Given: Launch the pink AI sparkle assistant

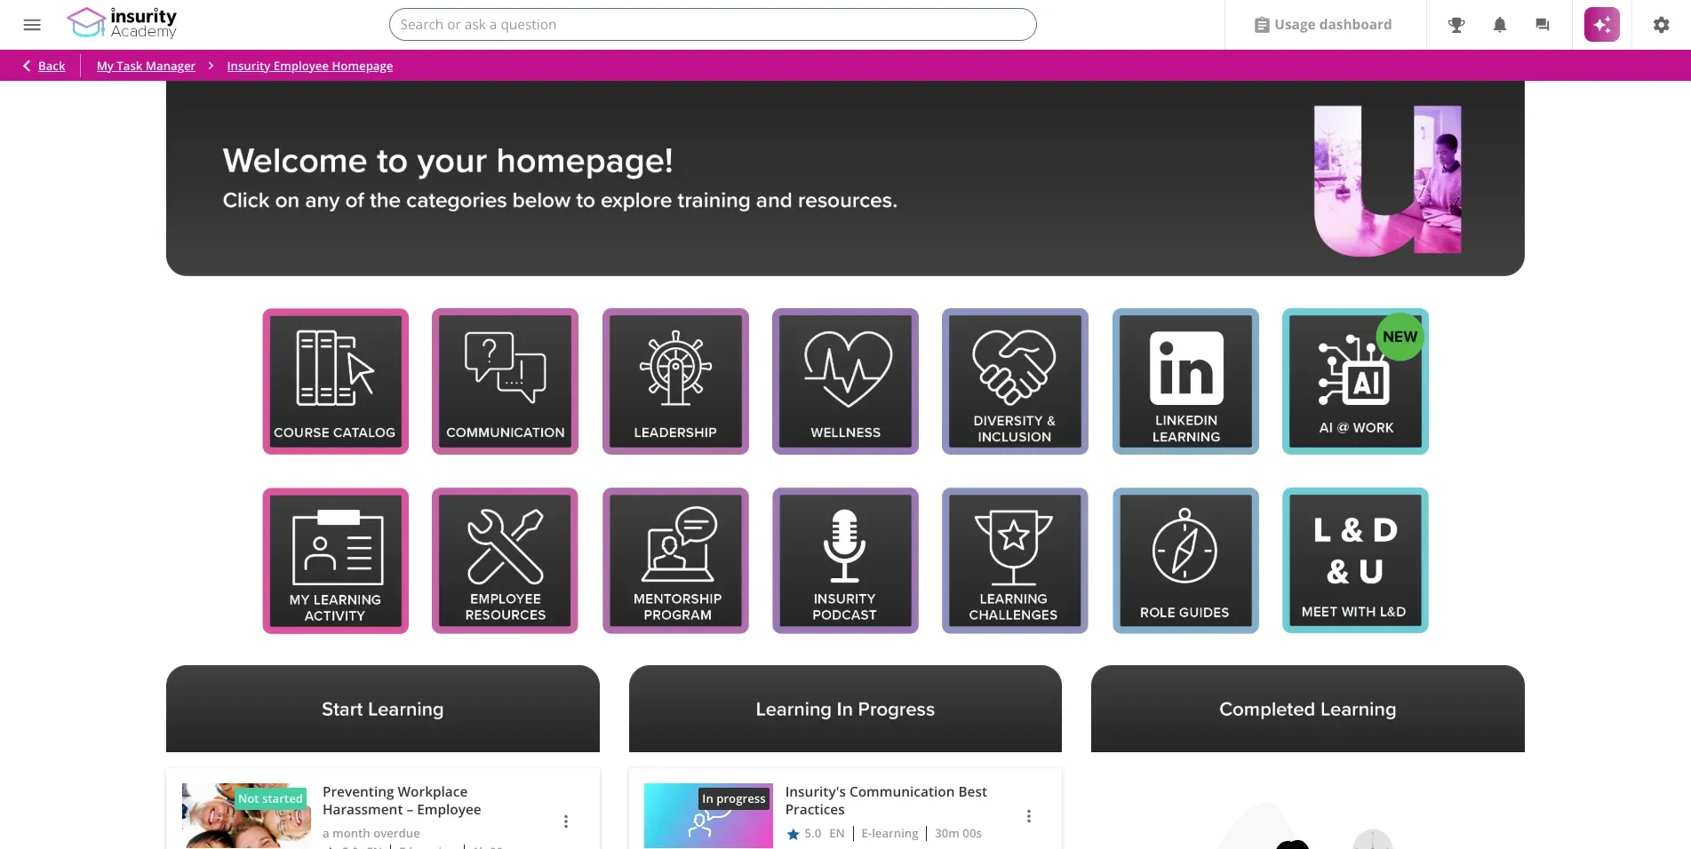Looking at the screenshot, I should (1601, 25).
